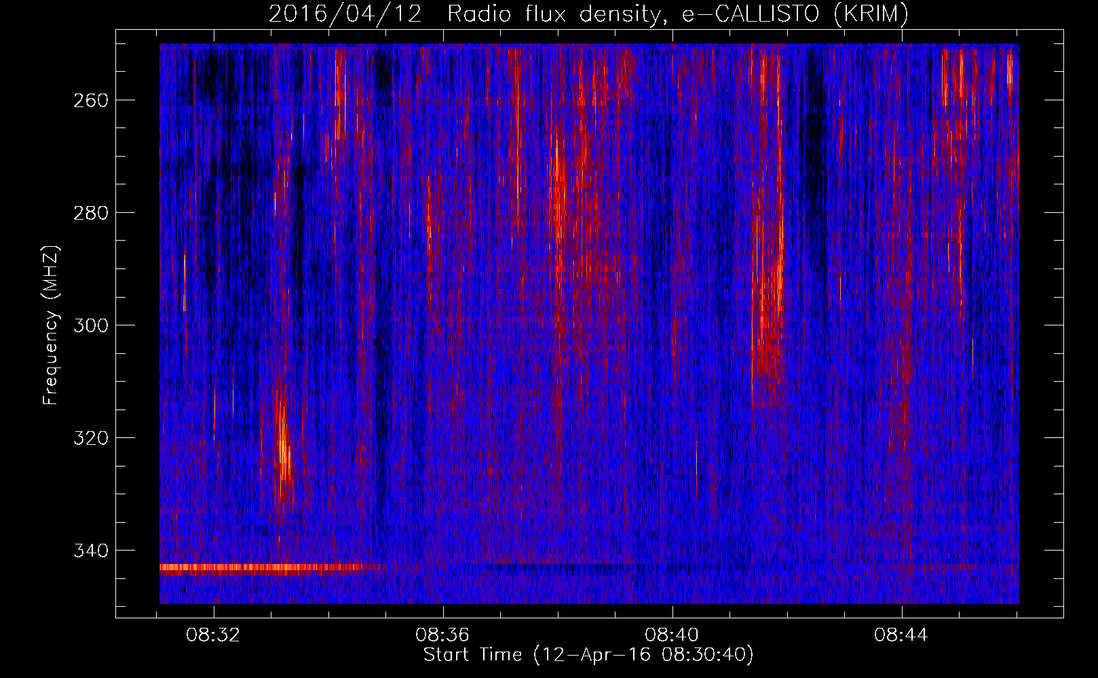Click the 260 frequency tick label
The height and width of the screenshot is (678, 1098).
click(x=90, y=100)
